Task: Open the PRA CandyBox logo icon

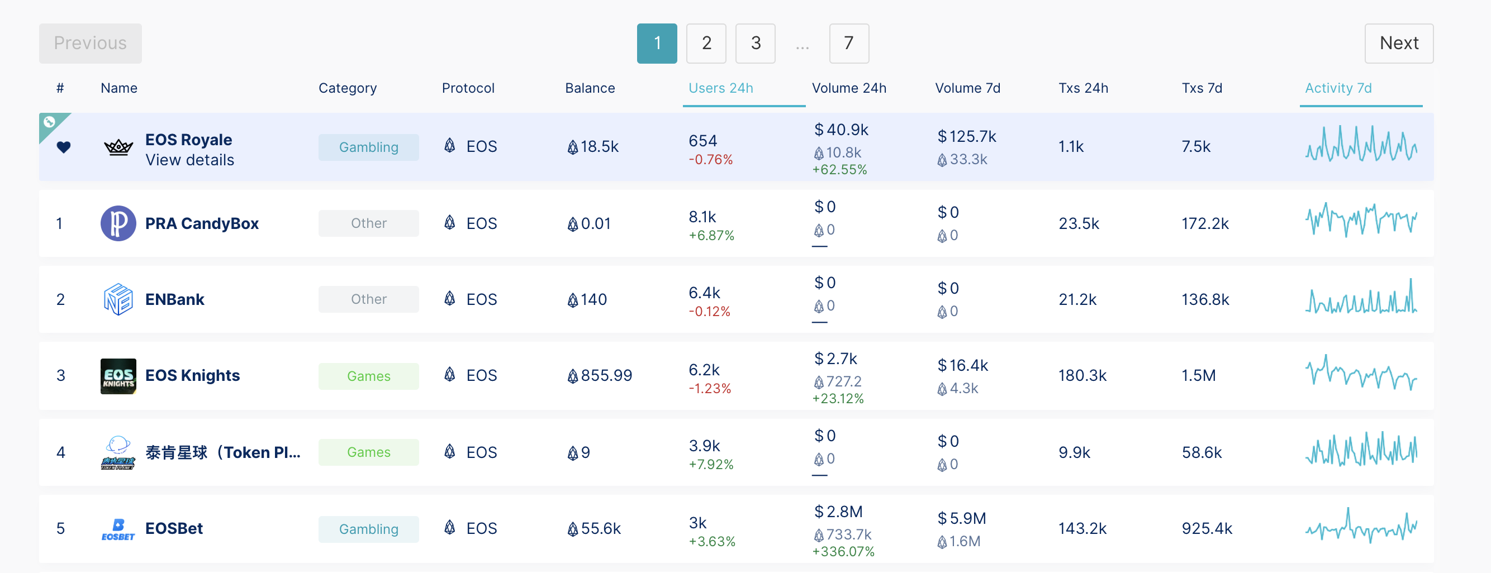Action: 118,223
